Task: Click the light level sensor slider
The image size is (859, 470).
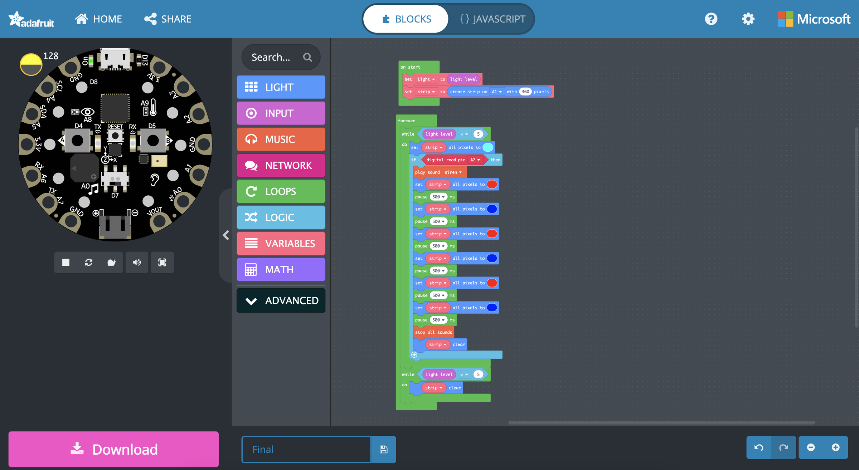Action: [31, 65]
